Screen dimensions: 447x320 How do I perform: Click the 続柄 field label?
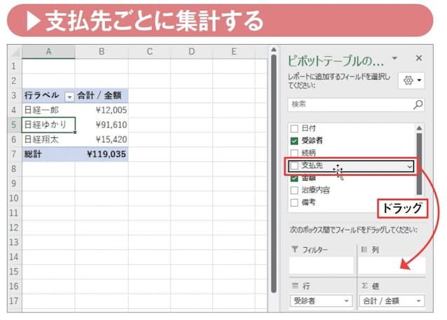click(308, 153)
